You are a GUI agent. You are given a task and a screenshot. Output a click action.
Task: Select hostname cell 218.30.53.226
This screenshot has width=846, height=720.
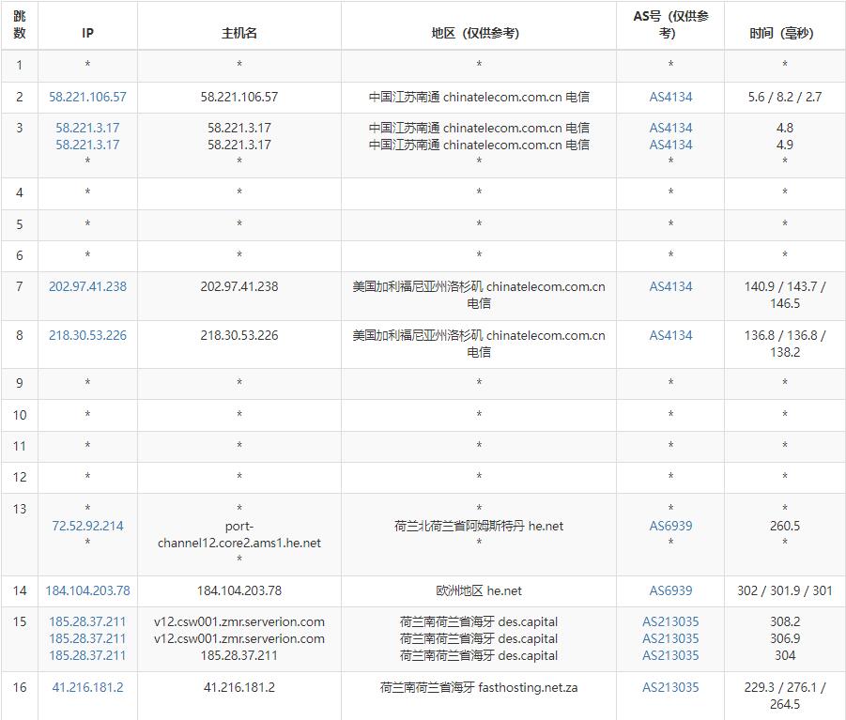coord(239,335)
